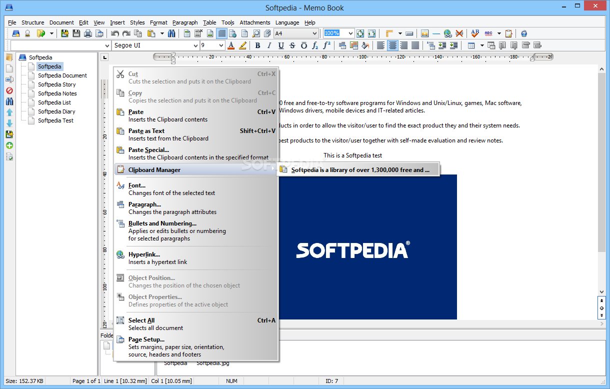Toggle Bold formatting
The width and height of the screenshot is (610, 389).
257,45
